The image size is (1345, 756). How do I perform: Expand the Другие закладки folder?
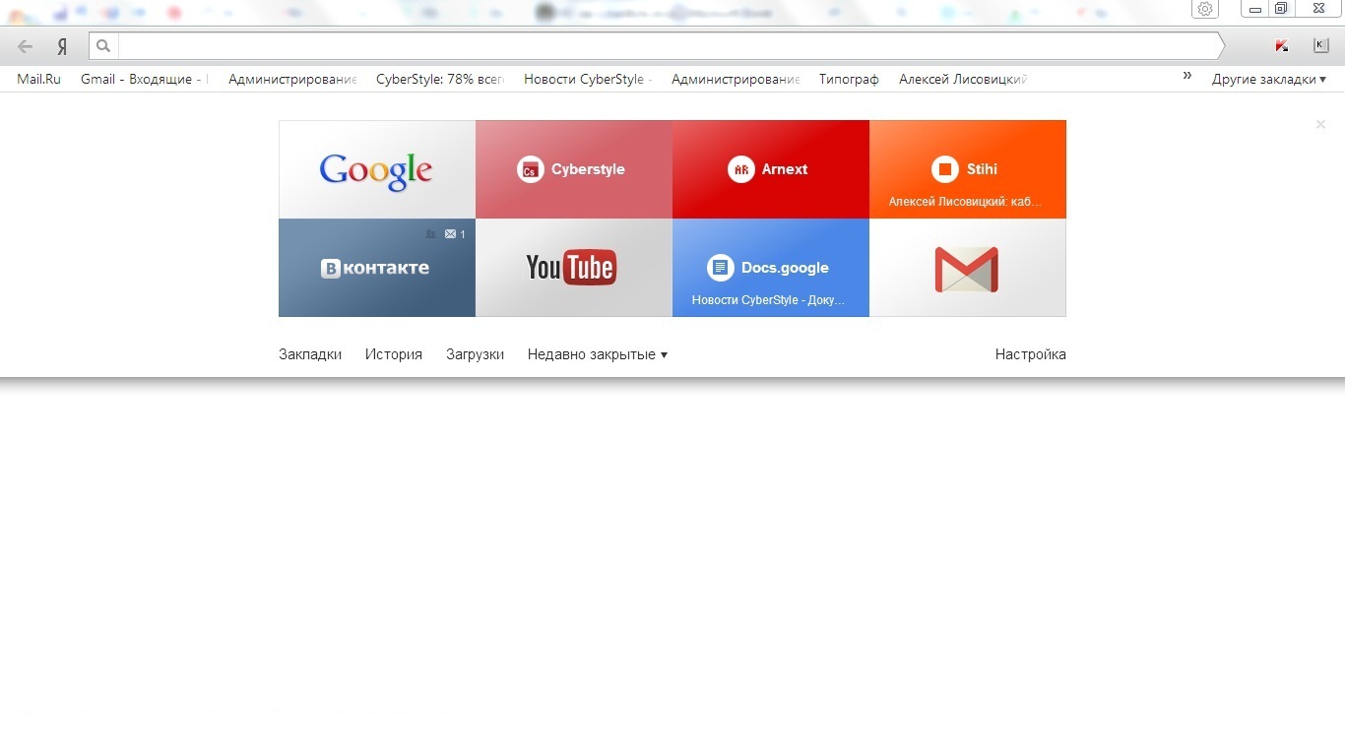[1268, 79]
